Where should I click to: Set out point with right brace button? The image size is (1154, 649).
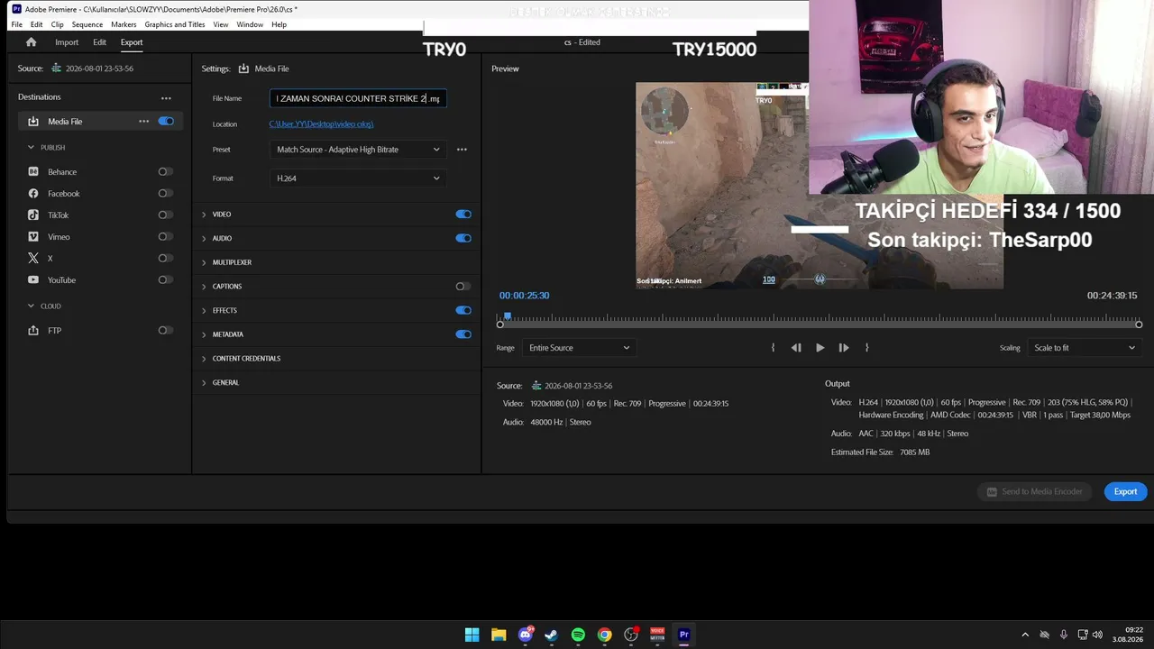pyautogui.click(x=867, y=348)
